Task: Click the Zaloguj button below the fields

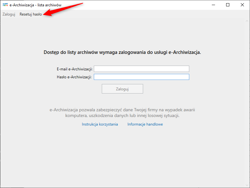Action: click(x=122, y=89)
